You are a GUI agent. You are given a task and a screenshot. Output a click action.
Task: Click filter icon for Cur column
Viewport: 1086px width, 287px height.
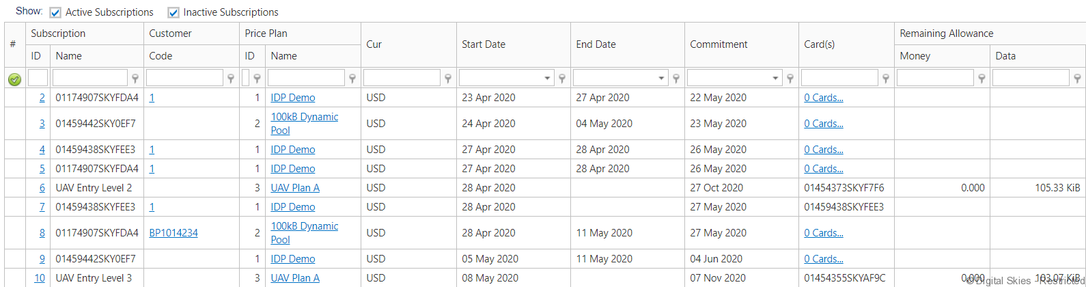coord(448,79)
